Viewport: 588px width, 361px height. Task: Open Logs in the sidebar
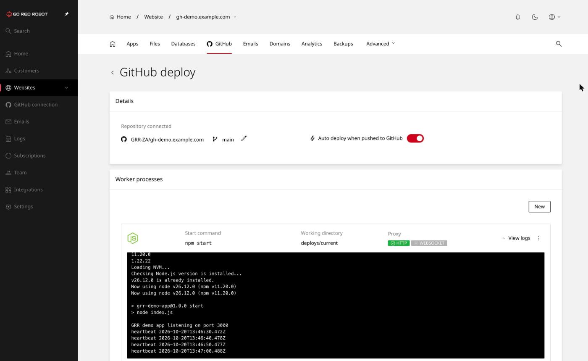(39, 139)
